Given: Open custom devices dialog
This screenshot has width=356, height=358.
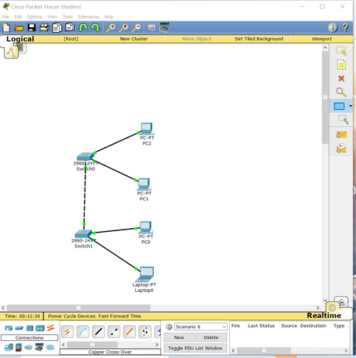Looking at the screenshot, I should [x=164, y=27].
